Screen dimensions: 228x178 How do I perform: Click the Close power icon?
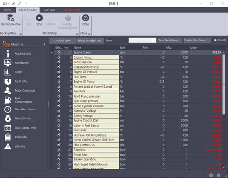point(85,18)
